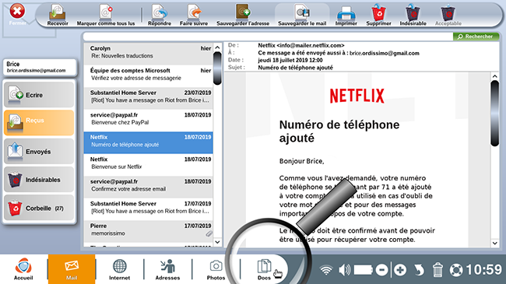Image resolution: width=506 pixels, height=284 pixels.
Task: Reply using the Répondre icon
Action: [x=160, y=16]
